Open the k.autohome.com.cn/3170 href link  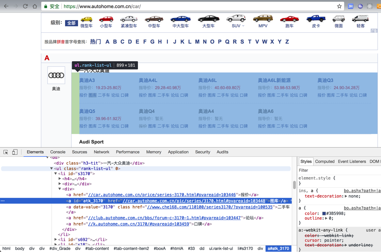pyautogui.click(x=139, y=224)
